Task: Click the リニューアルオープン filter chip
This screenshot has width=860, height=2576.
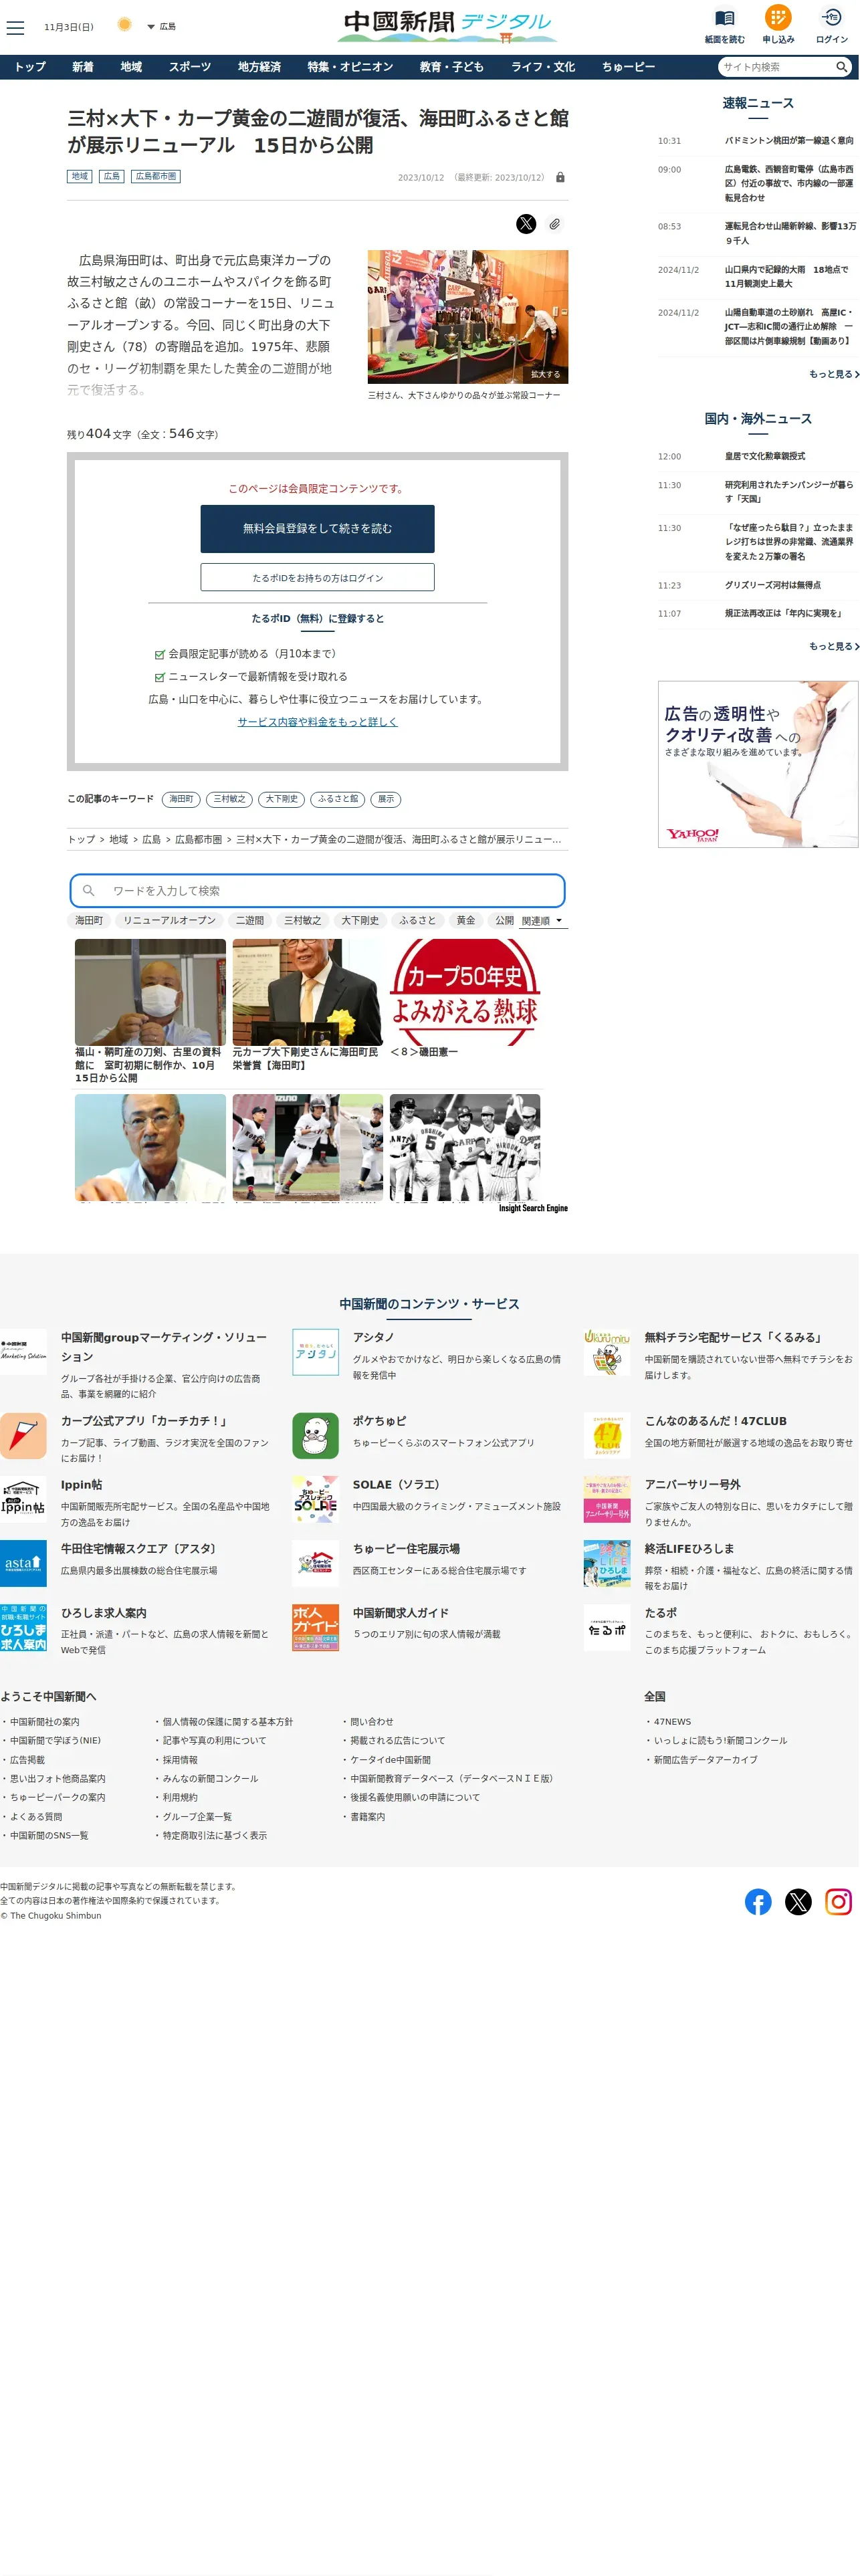Action: tap(169, 920)
